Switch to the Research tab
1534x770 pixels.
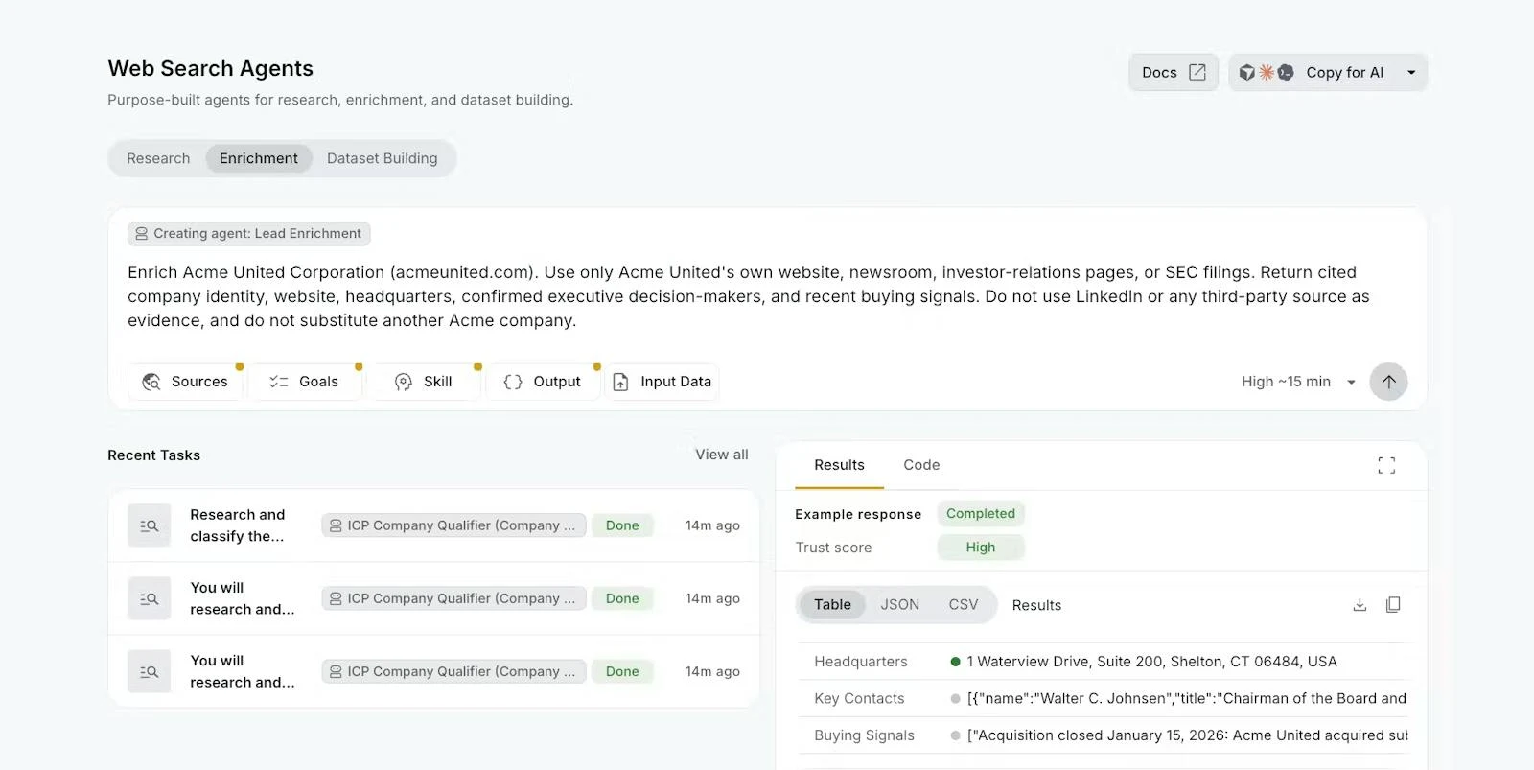tap(158, 158)
